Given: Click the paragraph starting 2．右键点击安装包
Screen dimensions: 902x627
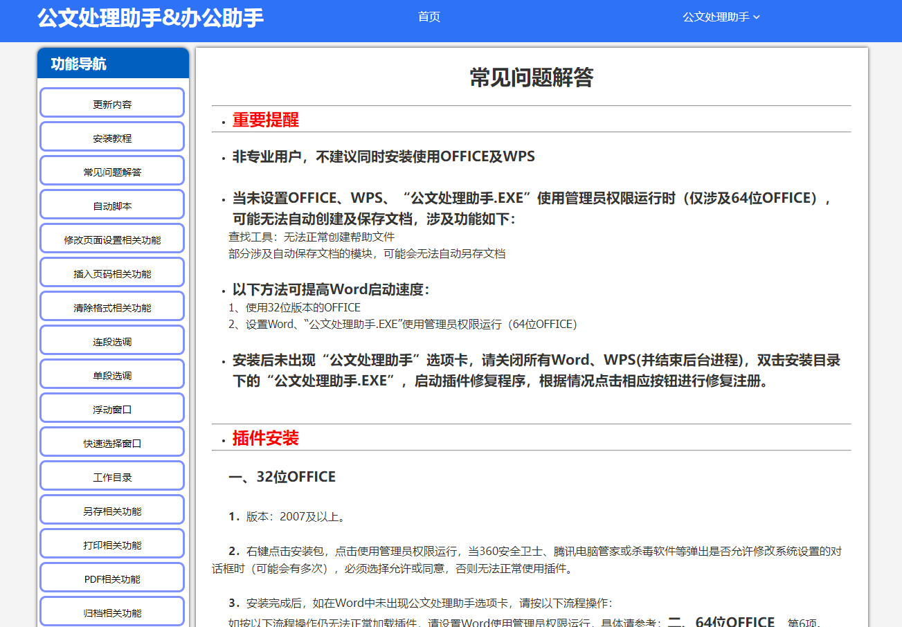Looking at the screenshot, I should pos(527,560).
